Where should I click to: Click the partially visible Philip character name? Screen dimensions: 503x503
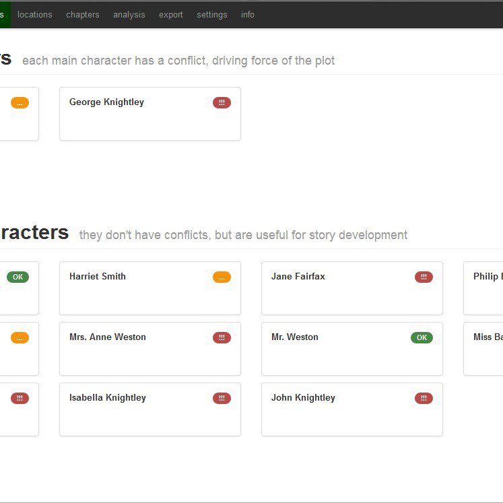488,276
